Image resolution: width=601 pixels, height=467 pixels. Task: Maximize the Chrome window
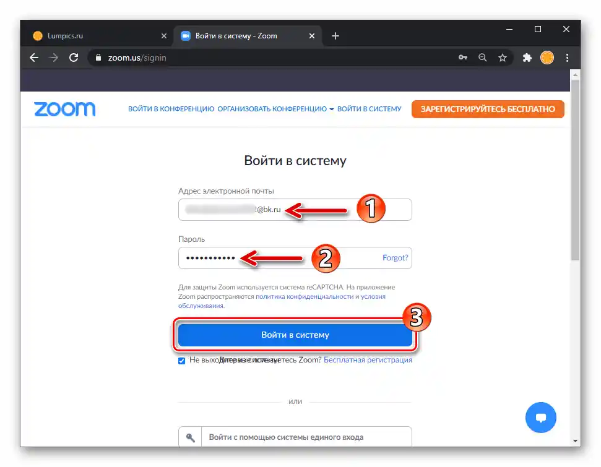pyautogui.click(x=538, y=29)
